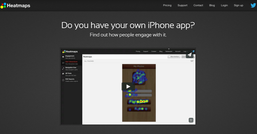257x134 pixels.
Task: Click the 'Find out how people engage with it.' subtitle
Action: 128,35
